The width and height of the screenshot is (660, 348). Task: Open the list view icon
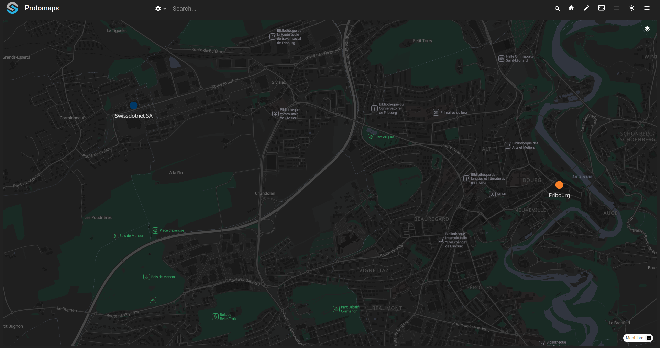coord(617,8)
